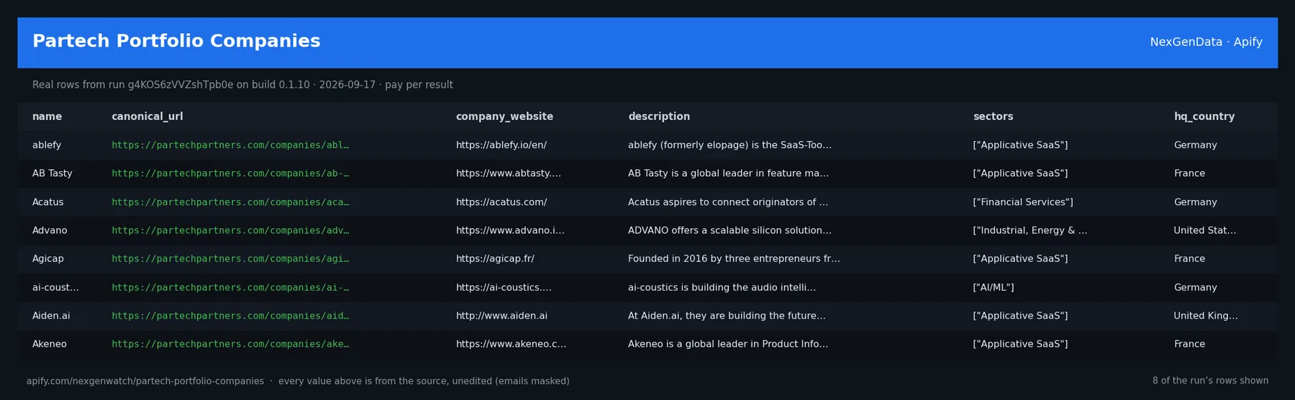
Task: Select the 'Agicap' name cell
Action: tap(47, 259)
